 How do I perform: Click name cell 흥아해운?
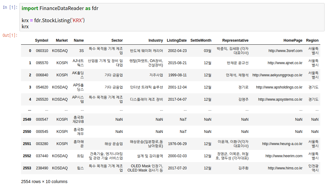coord(79,144)
